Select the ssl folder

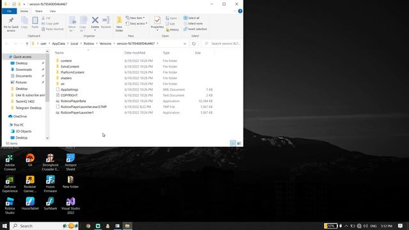click(x=63, y=84)
